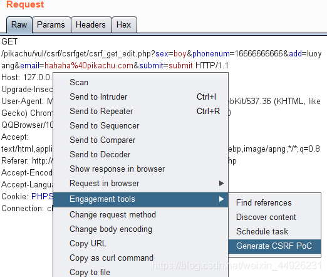Click the 'phonenum' parameter name

tap(211, 54)
